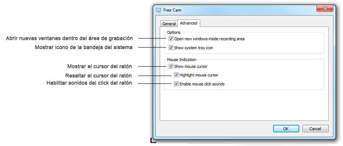Toggle the Show system tray icon checkbox
This screenshot has width=343, height=146.
pyautogui.click(x=171, y=48)
